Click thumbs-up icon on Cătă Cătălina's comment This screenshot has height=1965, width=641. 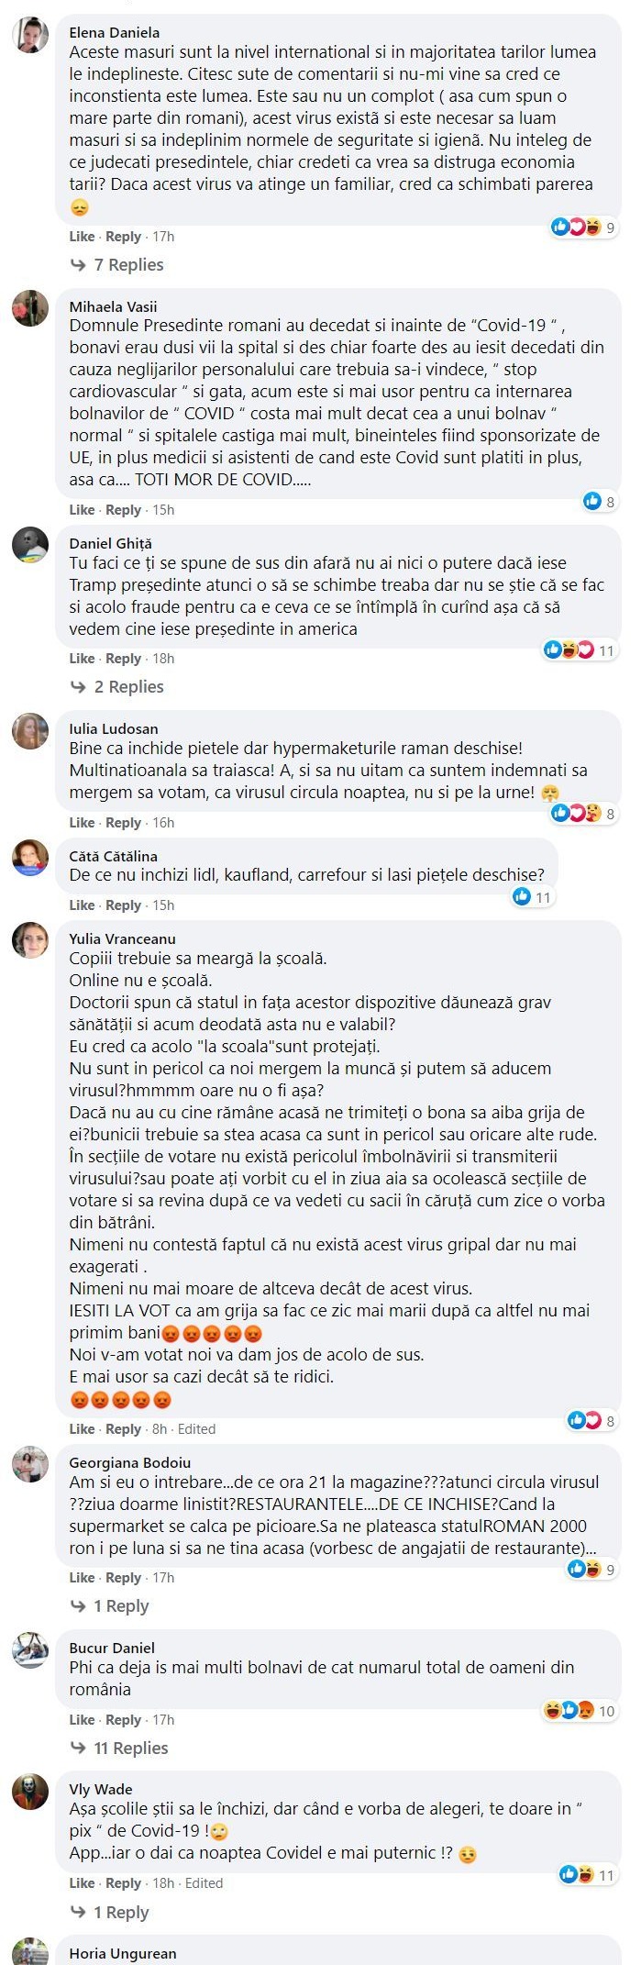tap(522, 896)
